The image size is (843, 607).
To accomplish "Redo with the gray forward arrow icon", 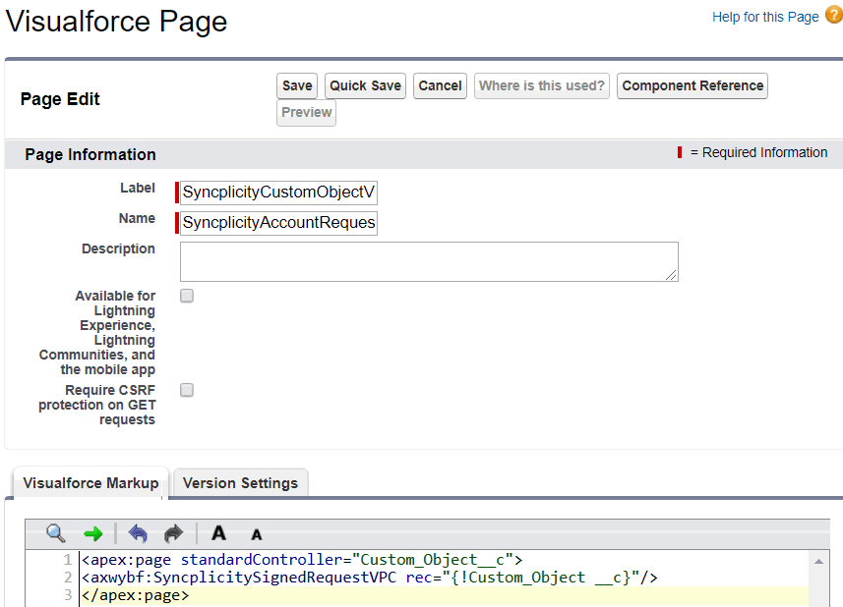I will point(174,533).
